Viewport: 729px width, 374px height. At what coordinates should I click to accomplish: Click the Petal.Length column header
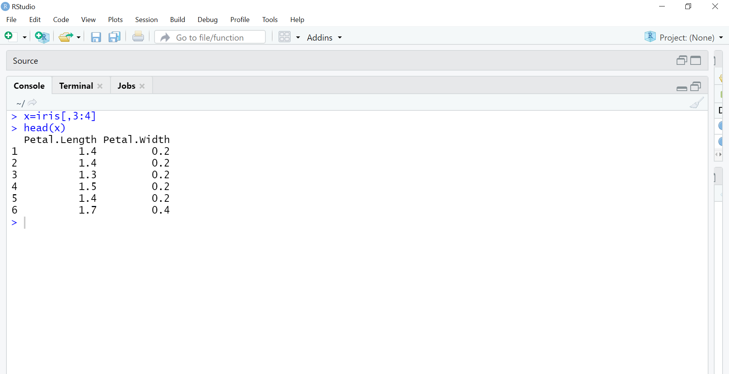pyautogui.click(x=60, y=140)
